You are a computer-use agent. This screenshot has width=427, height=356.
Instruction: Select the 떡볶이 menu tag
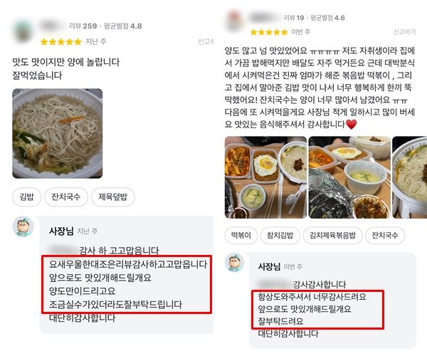(241, 236)
